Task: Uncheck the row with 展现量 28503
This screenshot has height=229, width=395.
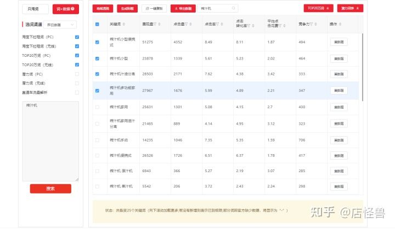Action: coord(97,74)
